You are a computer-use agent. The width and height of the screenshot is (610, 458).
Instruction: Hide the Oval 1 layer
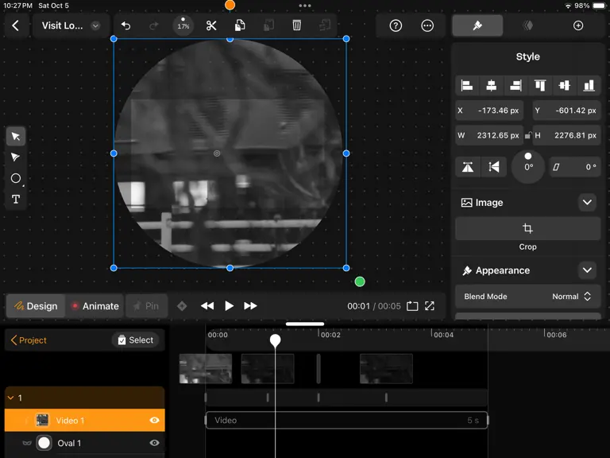click(x=154, y=443)
